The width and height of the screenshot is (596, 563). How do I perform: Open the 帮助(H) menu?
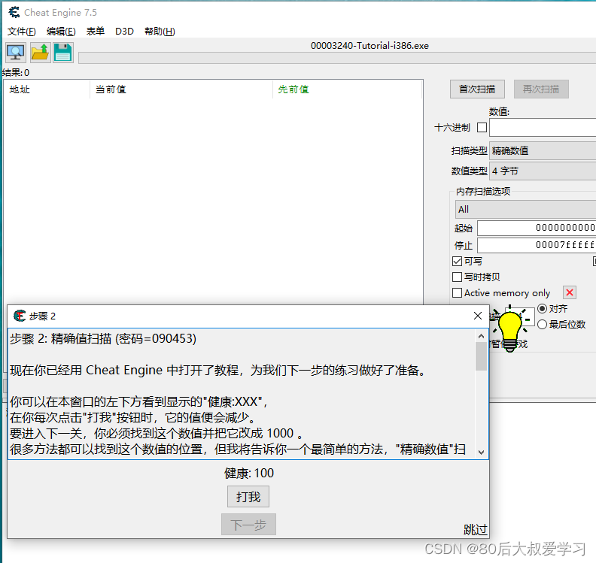click(x=160, y=31)
